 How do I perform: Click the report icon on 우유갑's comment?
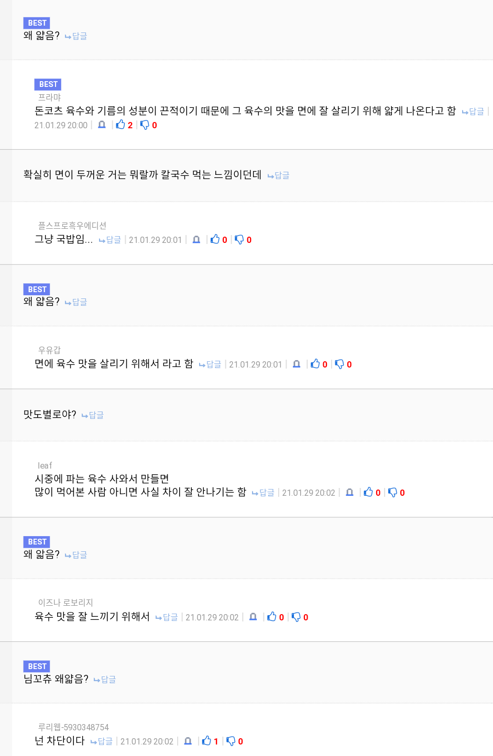[x=297, y=364]
